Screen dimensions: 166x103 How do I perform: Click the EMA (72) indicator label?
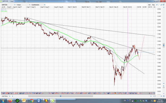click(4, 10)
